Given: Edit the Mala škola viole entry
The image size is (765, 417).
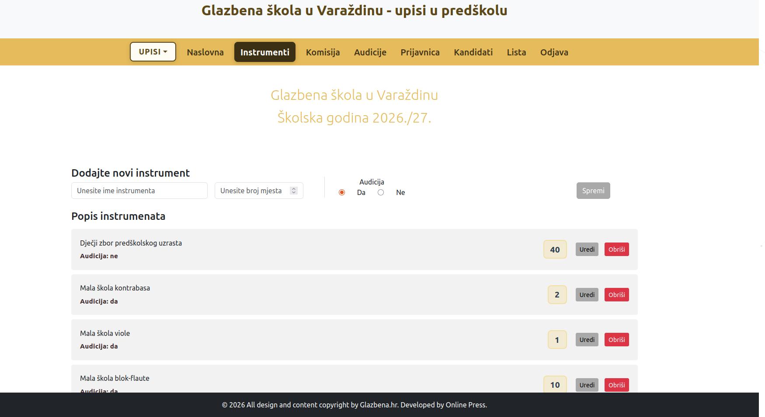Looking at the screenshot, I should click(x=587, y=340).
